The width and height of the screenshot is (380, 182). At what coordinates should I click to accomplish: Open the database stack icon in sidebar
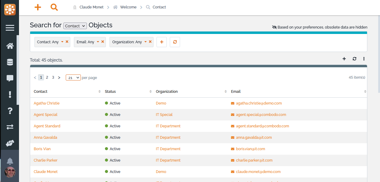(x=10, y=62)
